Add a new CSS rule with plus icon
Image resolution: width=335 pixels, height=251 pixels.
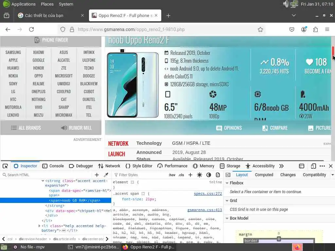(190, 175)
